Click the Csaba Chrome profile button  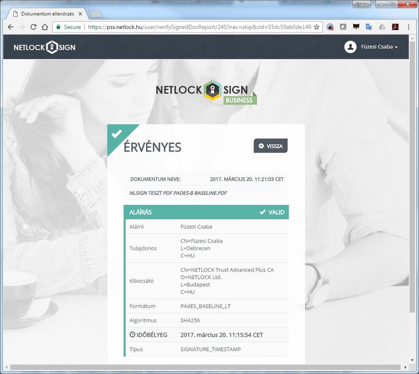(362, 4)
